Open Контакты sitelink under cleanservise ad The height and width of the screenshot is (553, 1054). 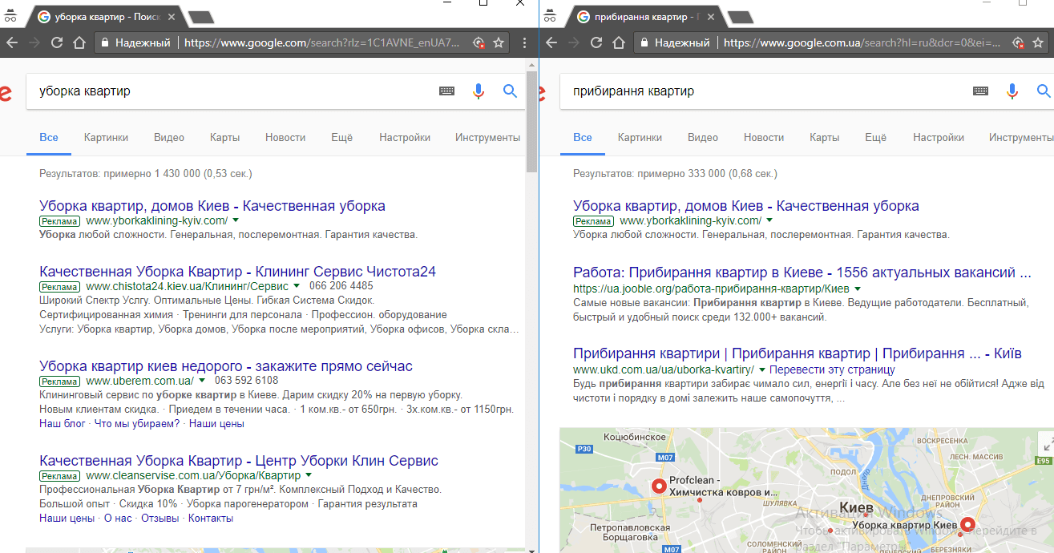coord(211,519)
